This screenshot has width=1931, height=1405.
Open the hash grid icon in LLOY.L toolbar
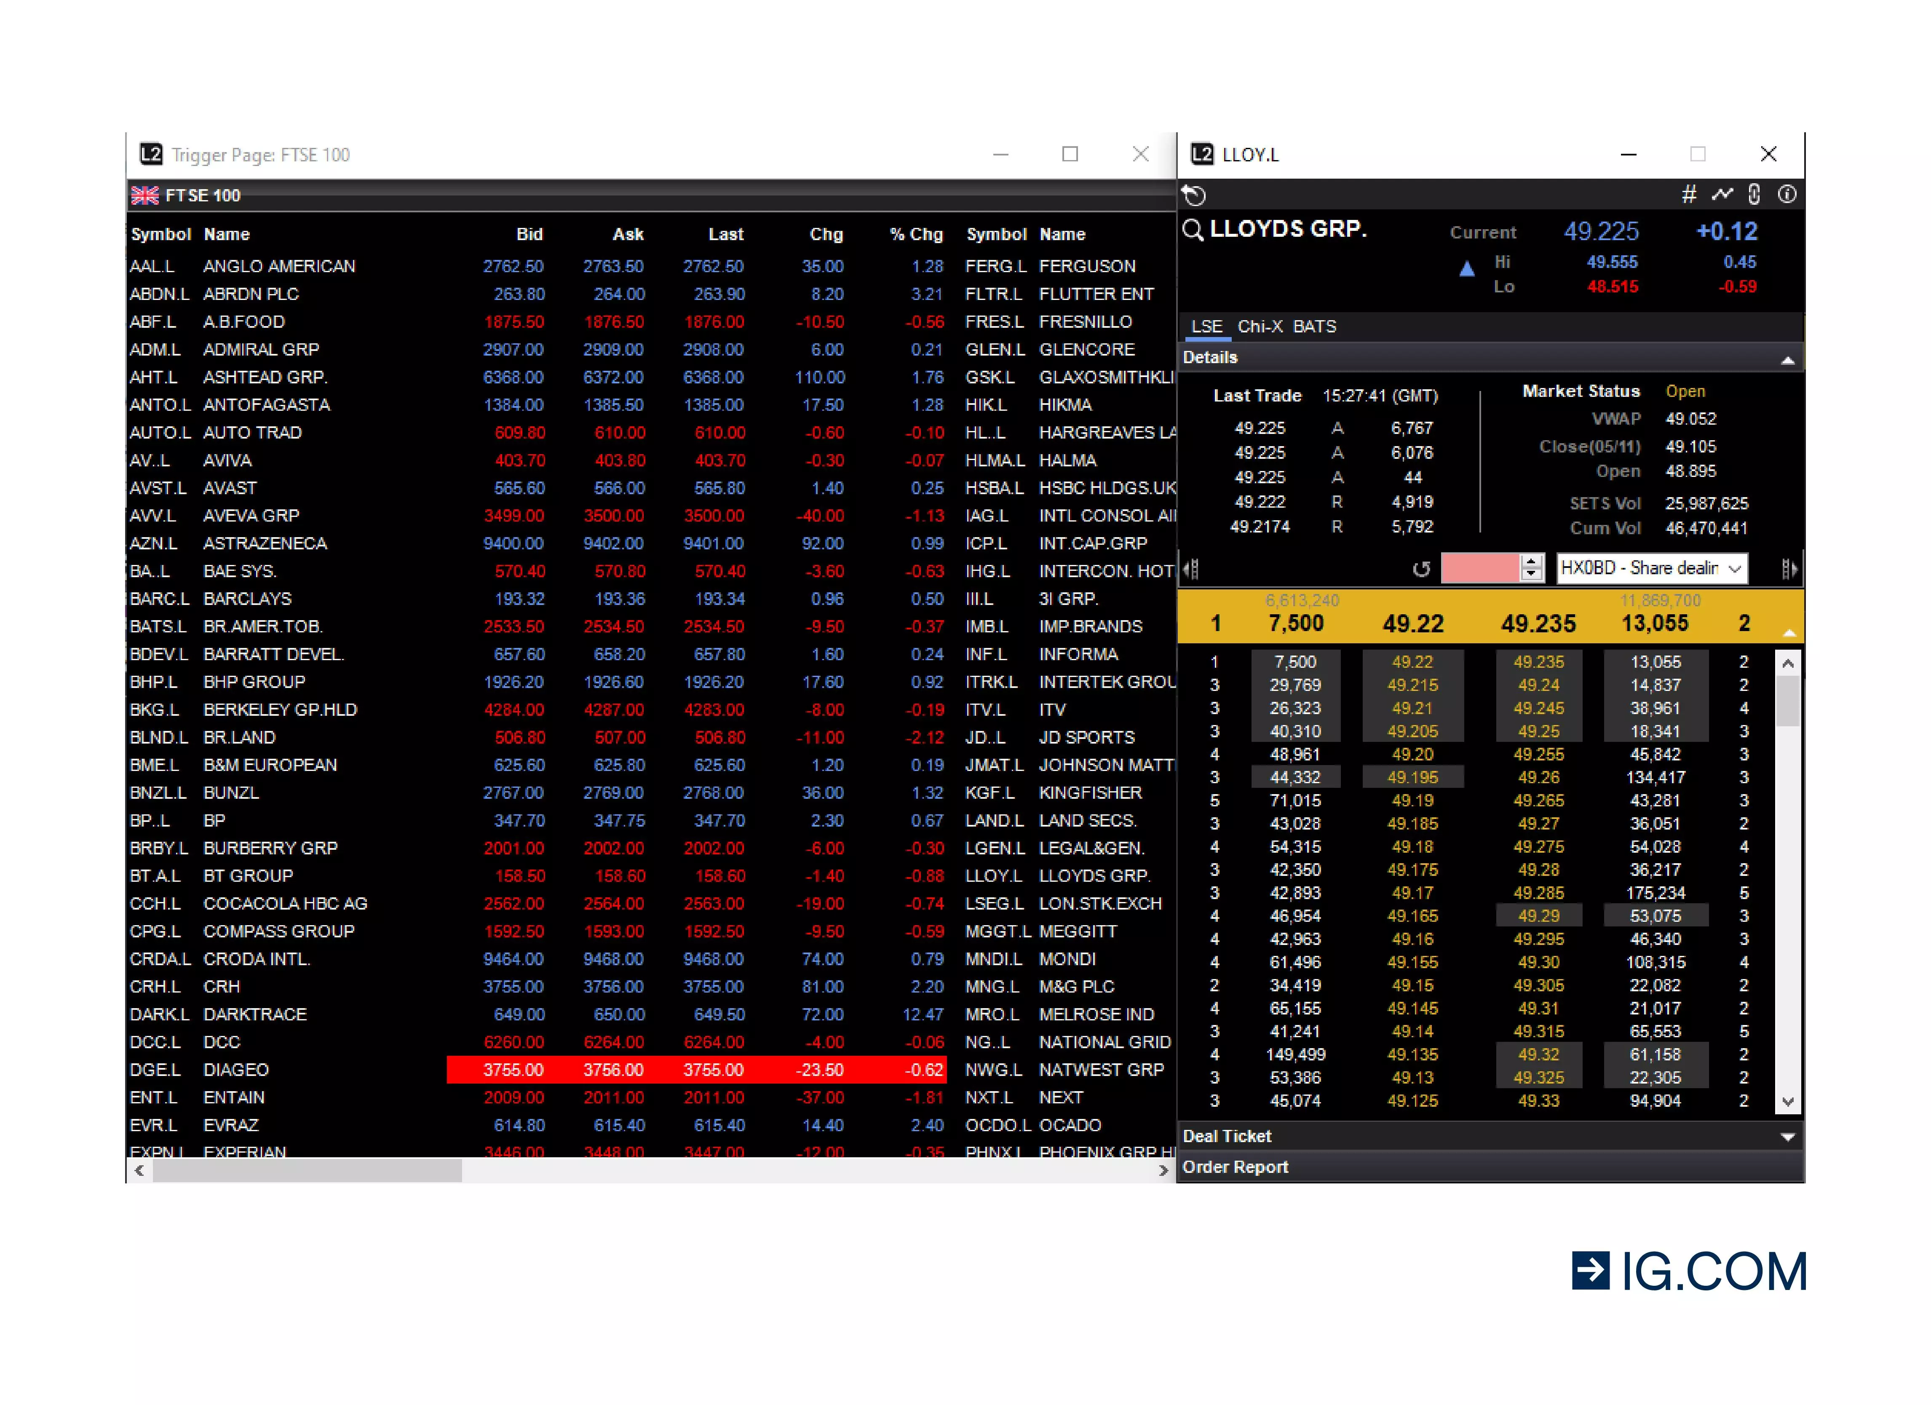point(1689,195)
